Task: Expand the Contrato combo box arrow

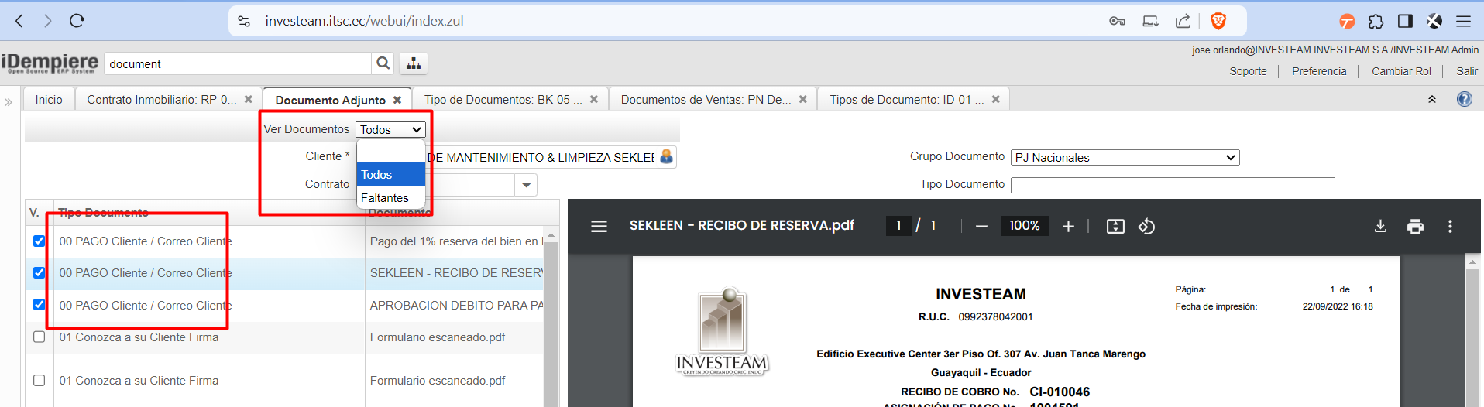Action: pyautogui.click(x=527, y=185)
